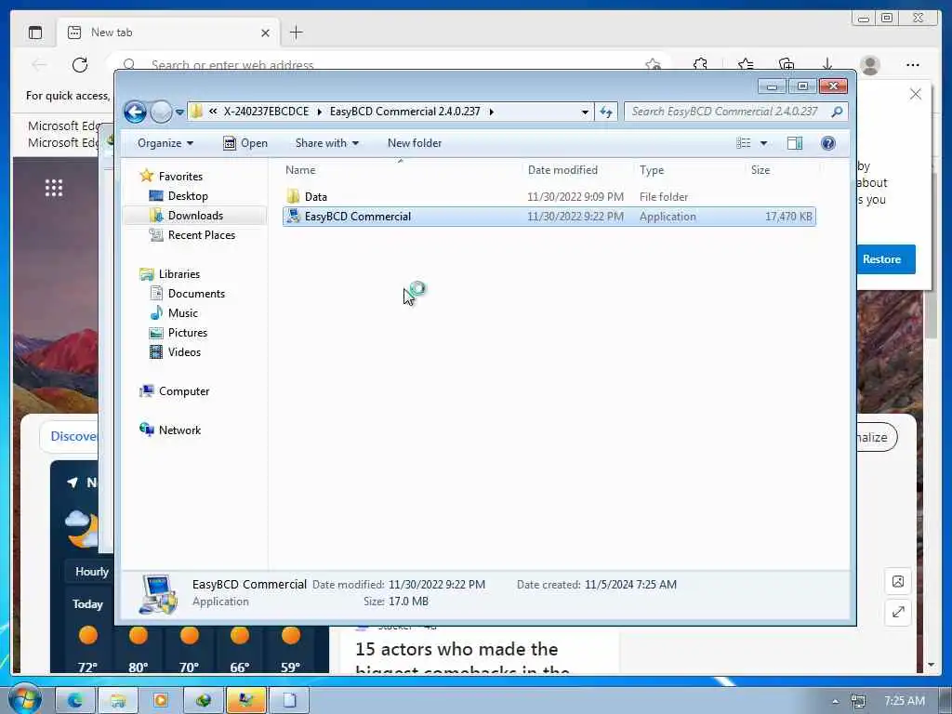This screenshot has width=952, height=714.
Task: Open the apps grid on Edge new tab page
Action: coord(53,188)
